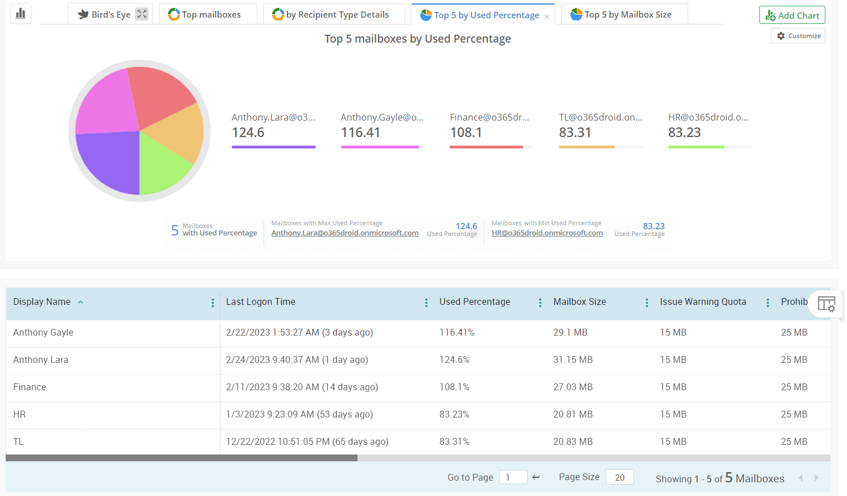The width and height of the screenshot is (847, 496).
Task: Close the Top 5 by Used Percentage tab
Action: point(546,16)
